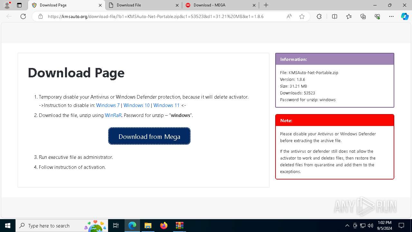This screenshot has width=412, height=232.
Task: Open the Windows 11 instruction link
Action: point(166,105)
